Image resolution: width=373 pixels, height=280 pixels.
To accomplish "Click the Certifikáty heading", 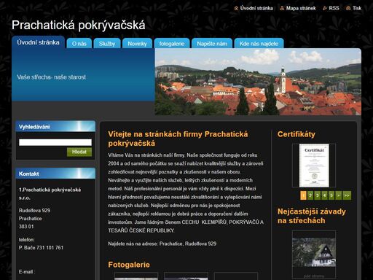I will point(297,134).
